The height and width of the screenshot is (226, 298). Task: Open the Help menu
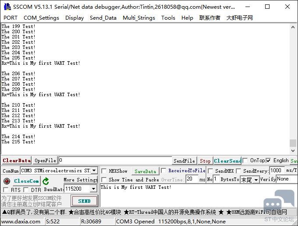187,18
